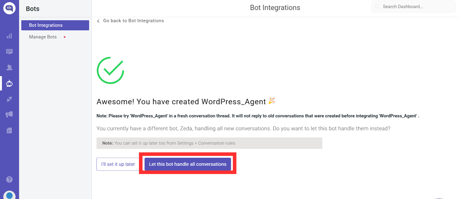458x199 pixels.
Task: Click the profile avatar in sidebar
Action: click(9, 195)
